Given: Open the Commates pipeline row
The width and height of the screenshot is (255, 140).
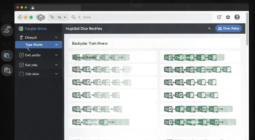Looking at the screenshot, I should [113, 122].
